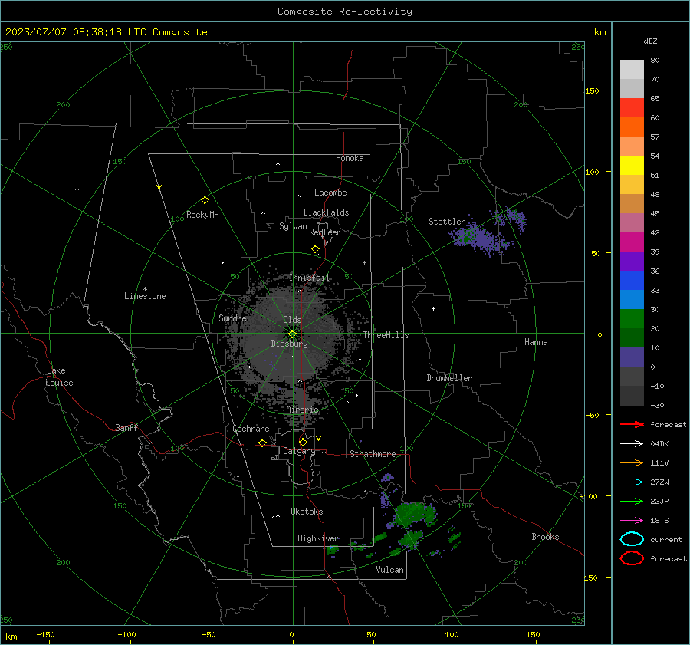
Task: Click the yellow diamond marker above Calgary
Action: [303, 442]
